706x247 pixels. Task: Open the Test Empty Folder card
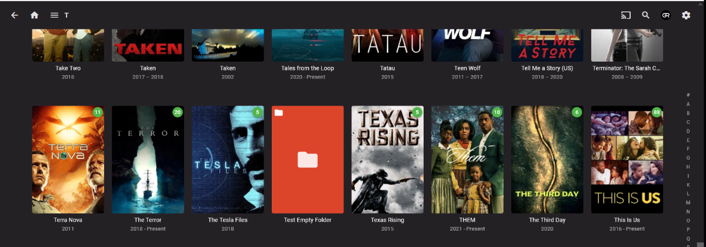click(308, 160)
